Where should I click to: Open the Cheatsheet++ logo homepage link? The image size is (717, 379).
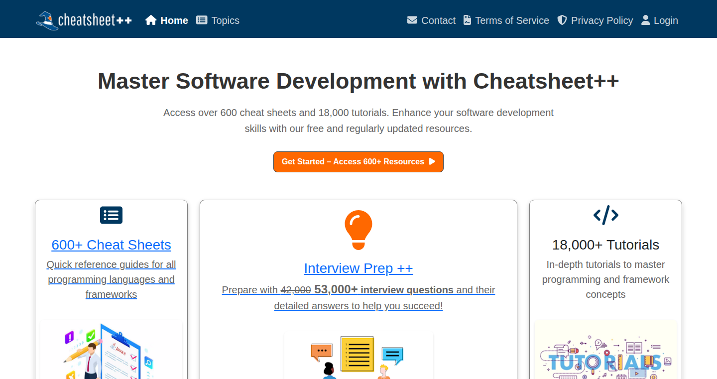point(84,20)
